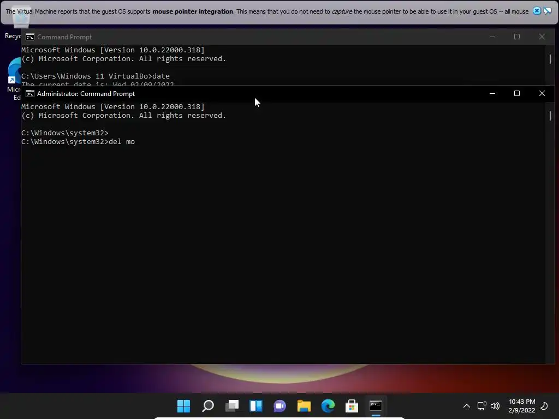The image size is (559, 419).
Task: Click the 'del mo' command line
Action: click(x=78, y=142)
